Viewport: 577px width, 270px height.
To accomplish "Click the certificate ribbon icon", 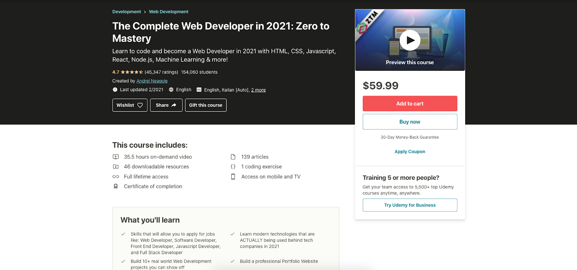I will pos(116,186).
